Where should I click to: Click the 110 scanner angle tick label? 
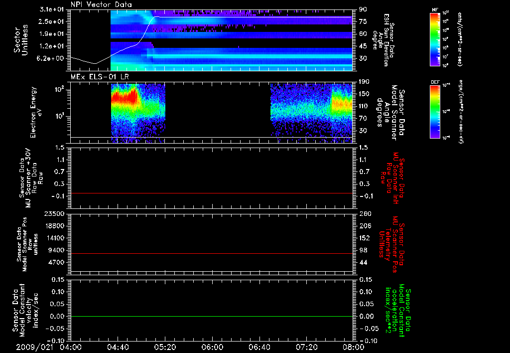364,106
